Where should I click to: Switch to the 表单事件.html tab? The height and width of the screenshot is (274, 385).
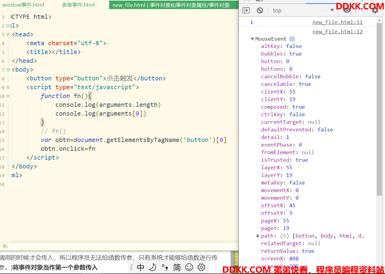tap(78, 5)
